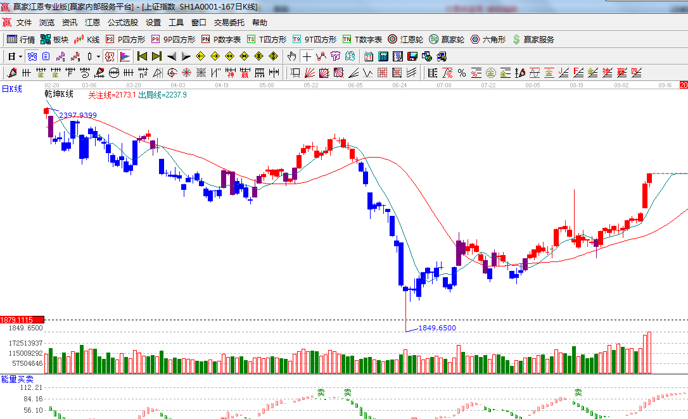Open the 行情 market quotes view
The image size is (688, 419).
[x=21, y=39]
